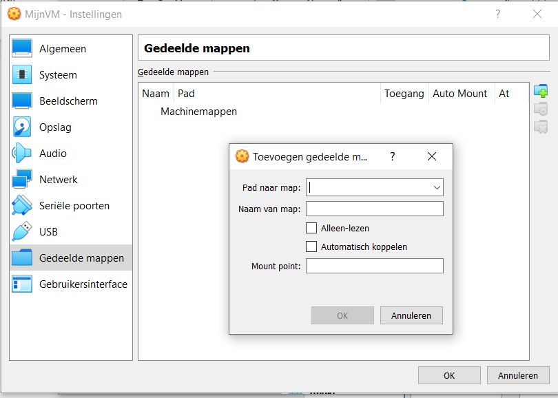Screen dimensions: 558x398
Task: Click the Algemeen monitor icon
Action: coord(22,49)
